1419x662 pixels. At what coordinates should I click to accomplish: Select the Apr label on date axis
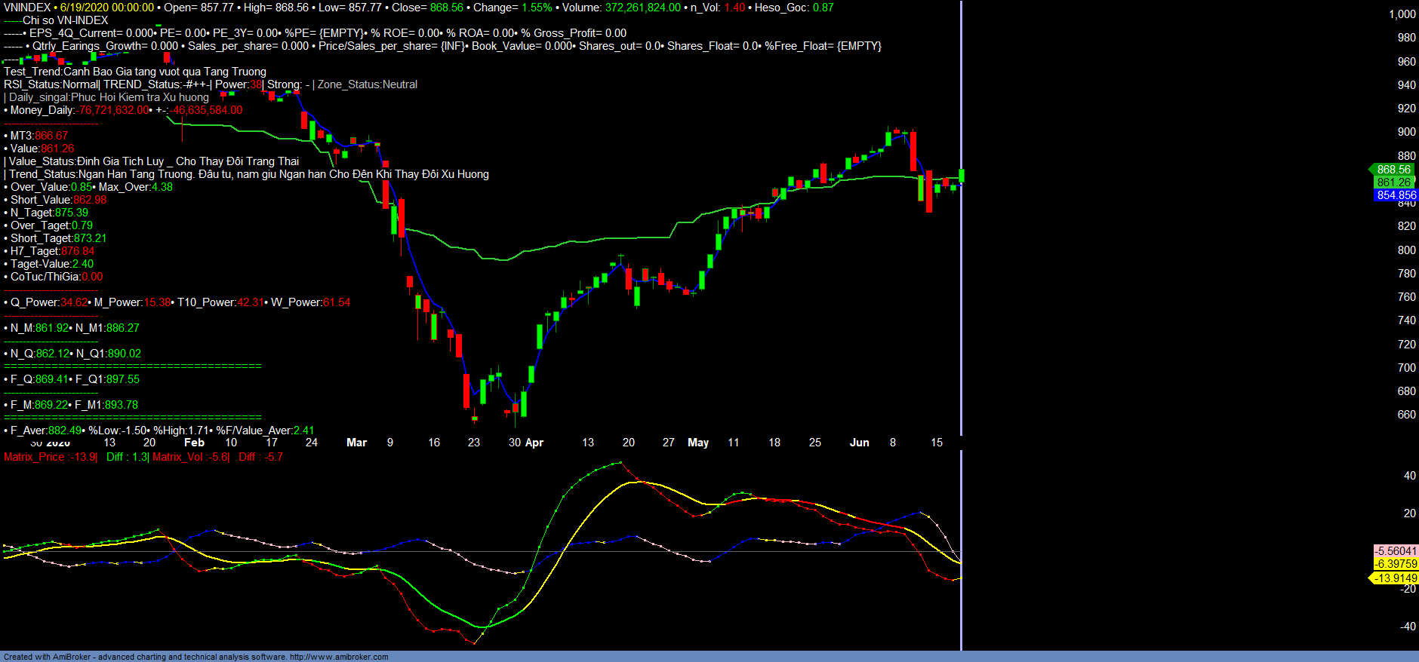point(534,443)
